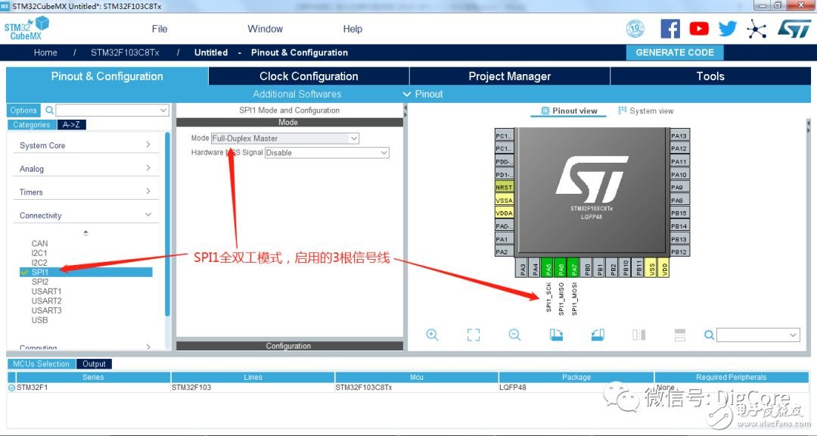Zoom out of the pinout view

[x=514, y=335]
